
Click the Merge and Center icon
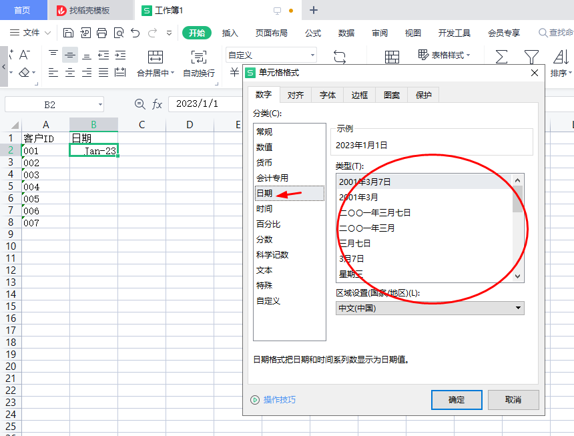click(x=156, y=57)
